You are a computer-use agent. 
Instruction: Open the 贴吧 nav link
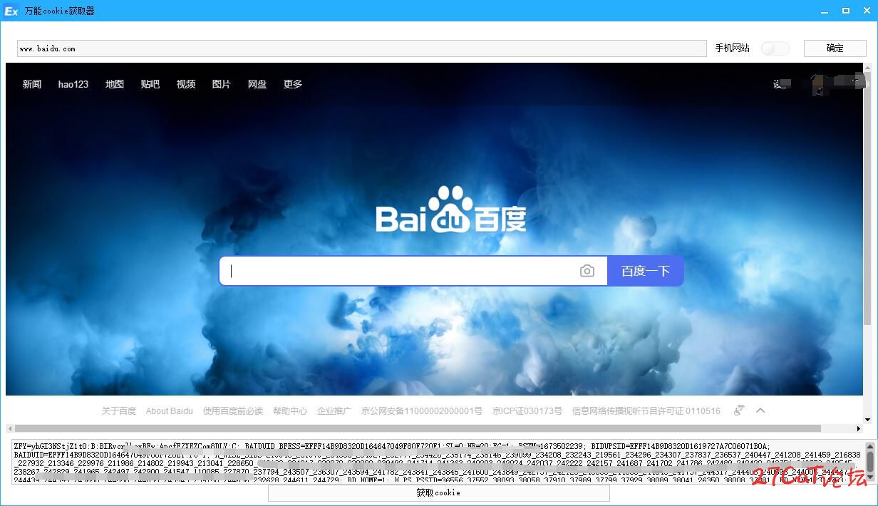click(150, 84)
